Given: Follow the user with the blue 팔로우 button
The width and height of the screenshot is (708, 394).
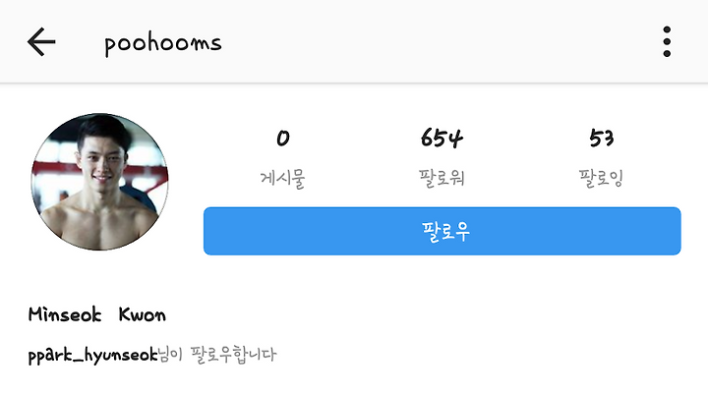Looking at the screenshot, I should (x=442, y=231).
